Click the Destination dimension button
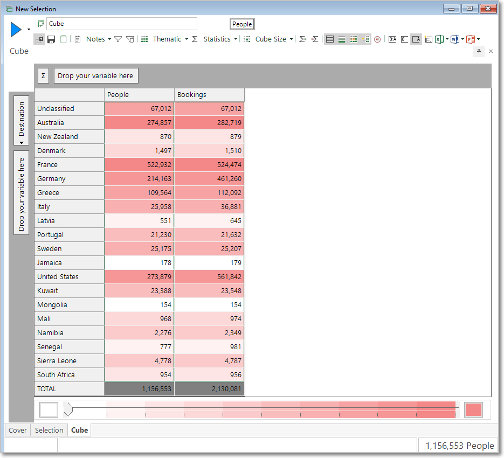The width and height of the screenshot is (504, 458). pos(21,121)
